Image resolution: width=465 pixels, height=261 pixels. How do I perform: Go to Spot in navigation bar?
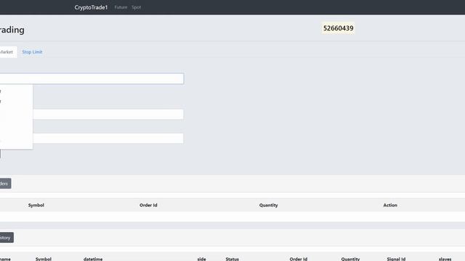(x=137, y=7)
